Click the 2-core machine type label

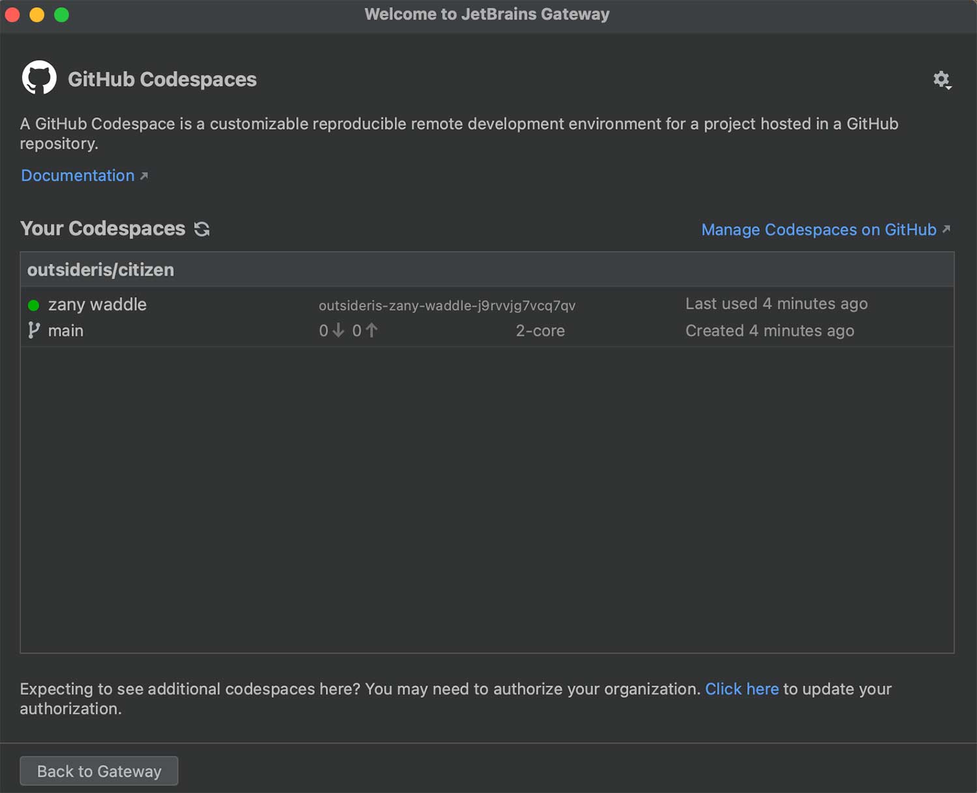[x=540, y=330]
